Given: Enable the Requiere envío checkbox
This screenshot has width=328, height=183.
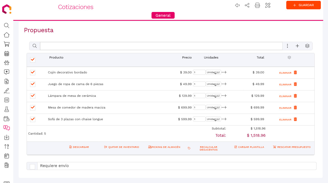Looking at the screenshot, I should 33,166.
